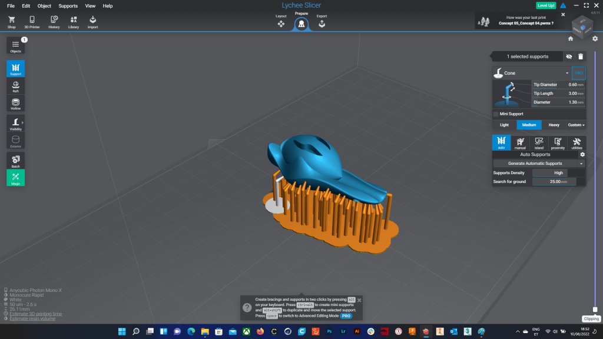Open the 3D Printer toolbar item

pyautogui.click(x=32, y=22)
